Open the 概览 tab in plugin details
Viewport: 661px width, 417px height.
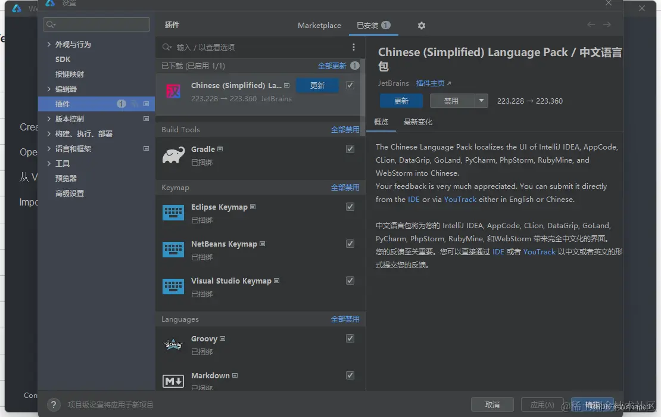click(x=381, y=122)
